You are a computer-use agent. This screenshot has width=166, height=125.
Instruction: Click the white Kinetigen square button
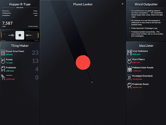tap(20, 35)
